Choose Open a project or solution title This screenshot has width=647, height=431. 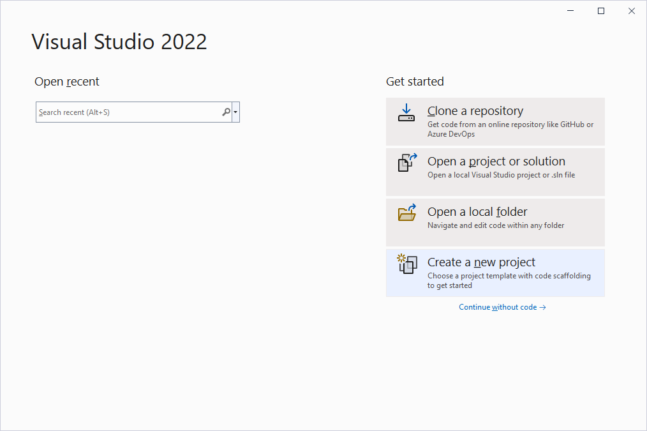coord(496,162)
